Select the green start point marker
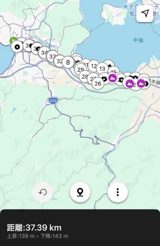The width and height of the screenshot is (160, 246). pyautogui.click(x=13, y=40)
